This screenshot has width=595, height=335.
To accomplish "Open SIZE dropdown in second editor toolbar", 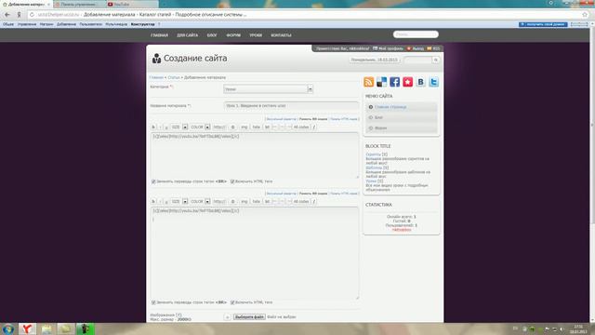I will pyautogui.click(x=179, y=201).
